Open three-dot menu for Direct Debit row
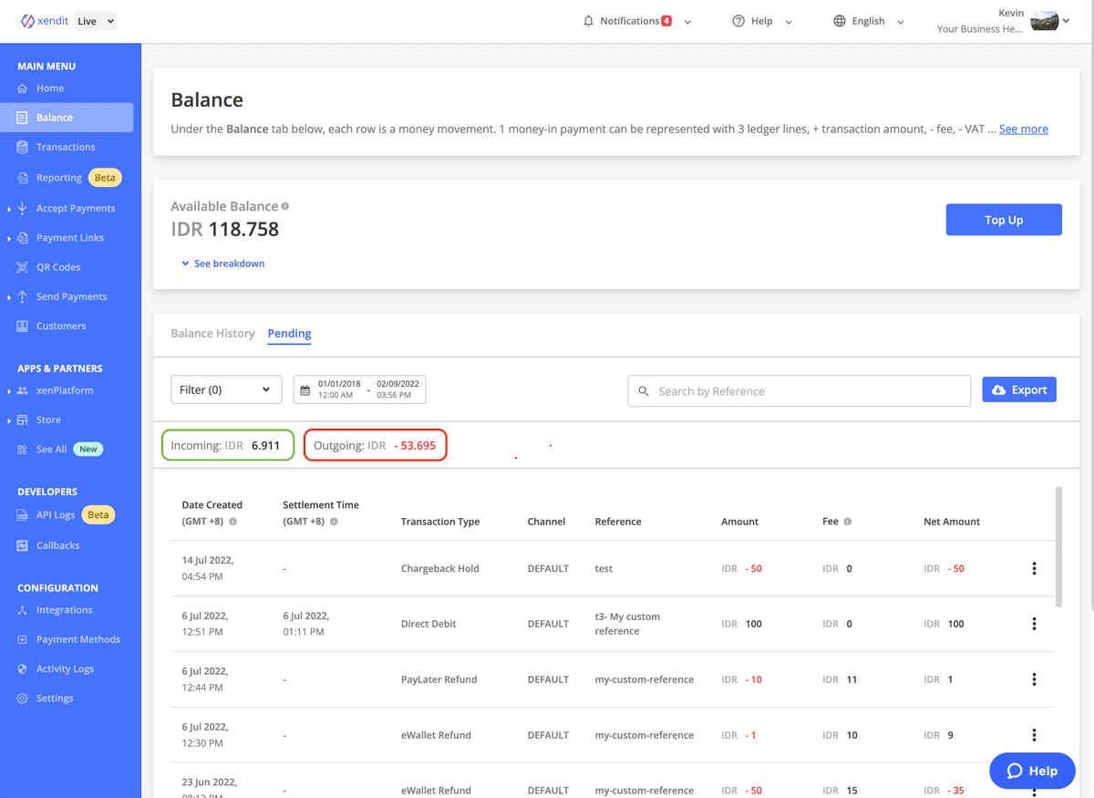1094x798 pixels. click(x=1034, y=624)
